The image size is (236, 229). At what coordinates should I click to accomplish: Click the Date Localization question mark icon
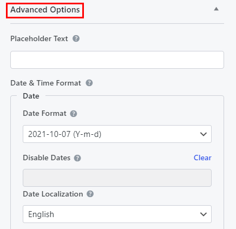point(90,194)
